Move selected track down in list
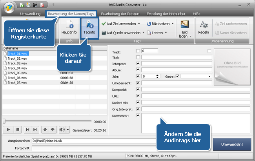Screen dimensions: 255x161 pyautogui.click(x=53, y=129)
